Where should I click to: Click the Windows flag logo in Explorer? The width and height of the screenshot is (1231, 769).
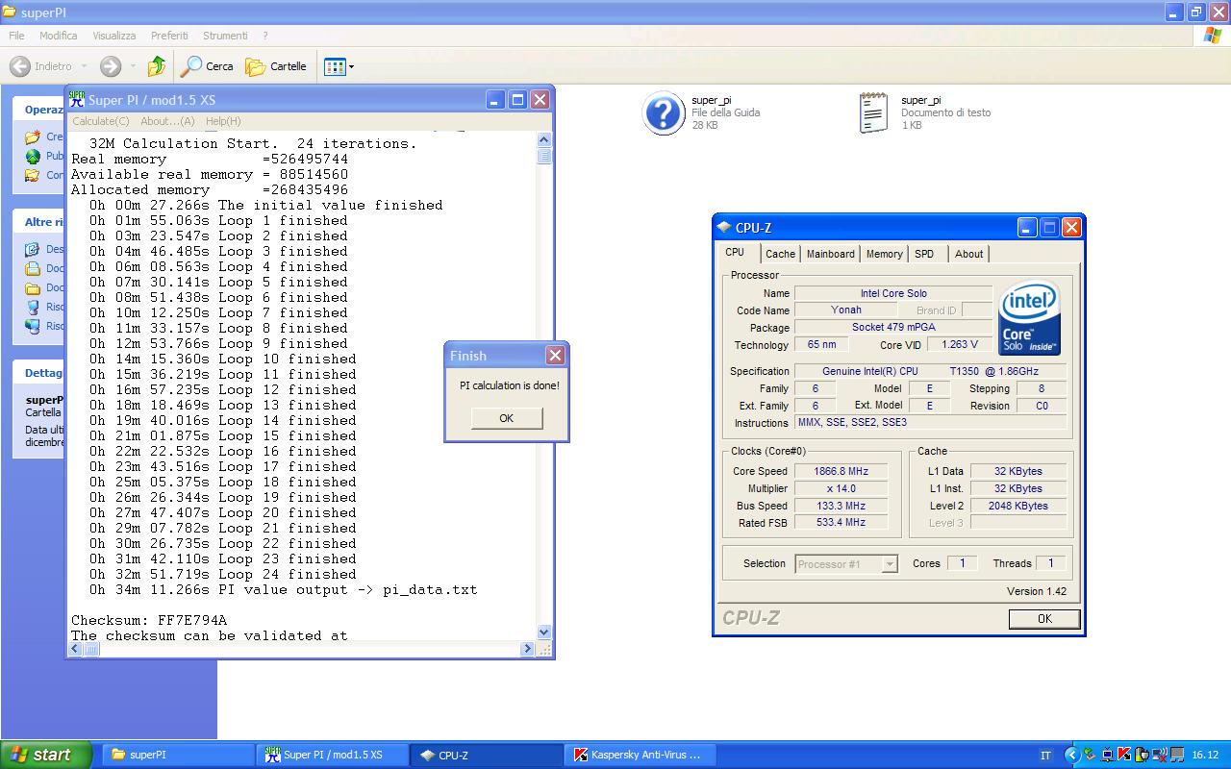[x=1213, y=36]
